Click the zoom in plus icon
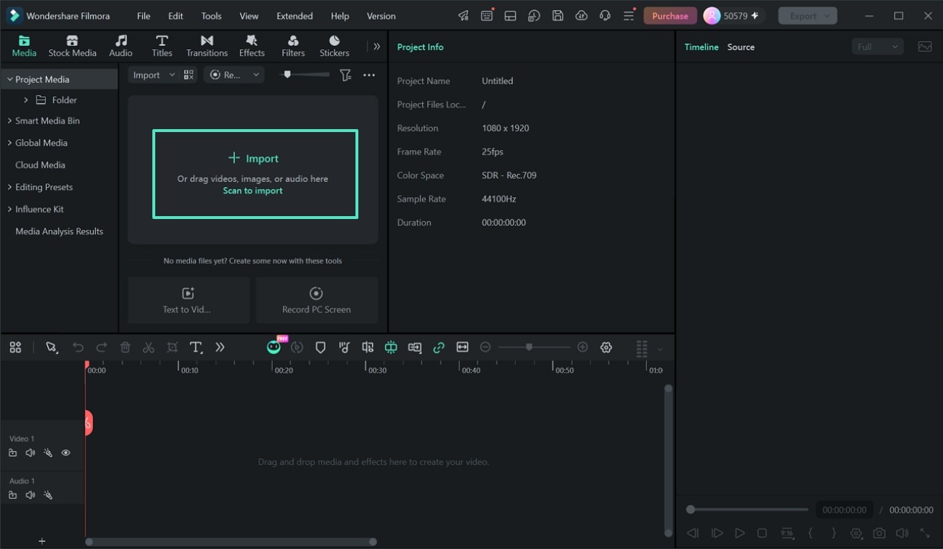Image resolution: width=943 pixels, height=549 pixels. [582, 347]
